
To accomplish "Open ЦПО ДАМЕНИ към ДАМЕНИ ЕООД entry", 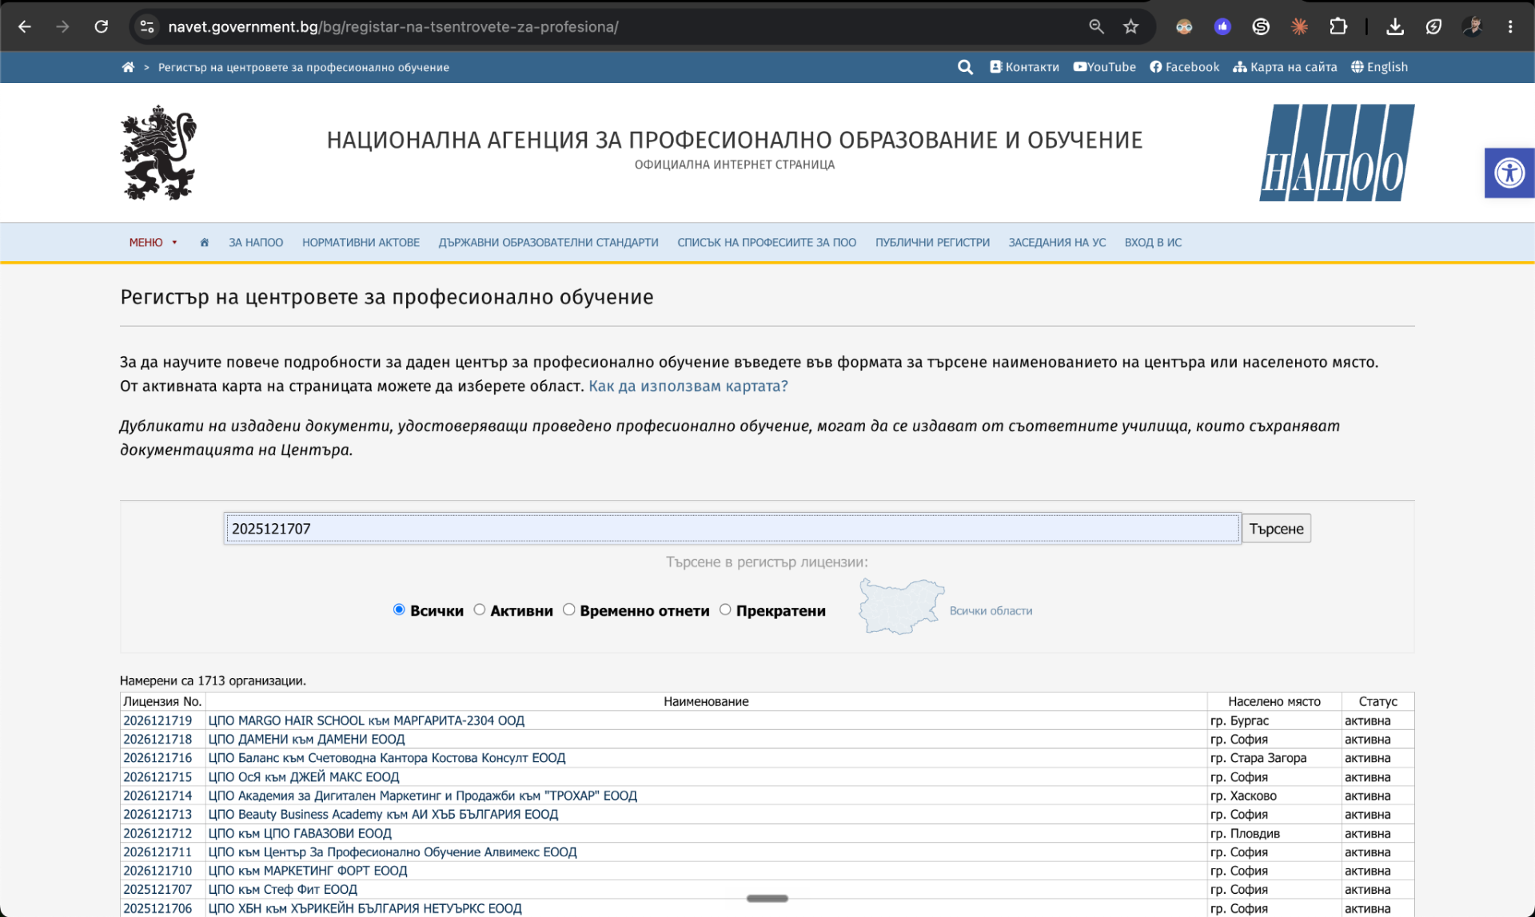I will [x=306, y=740].
